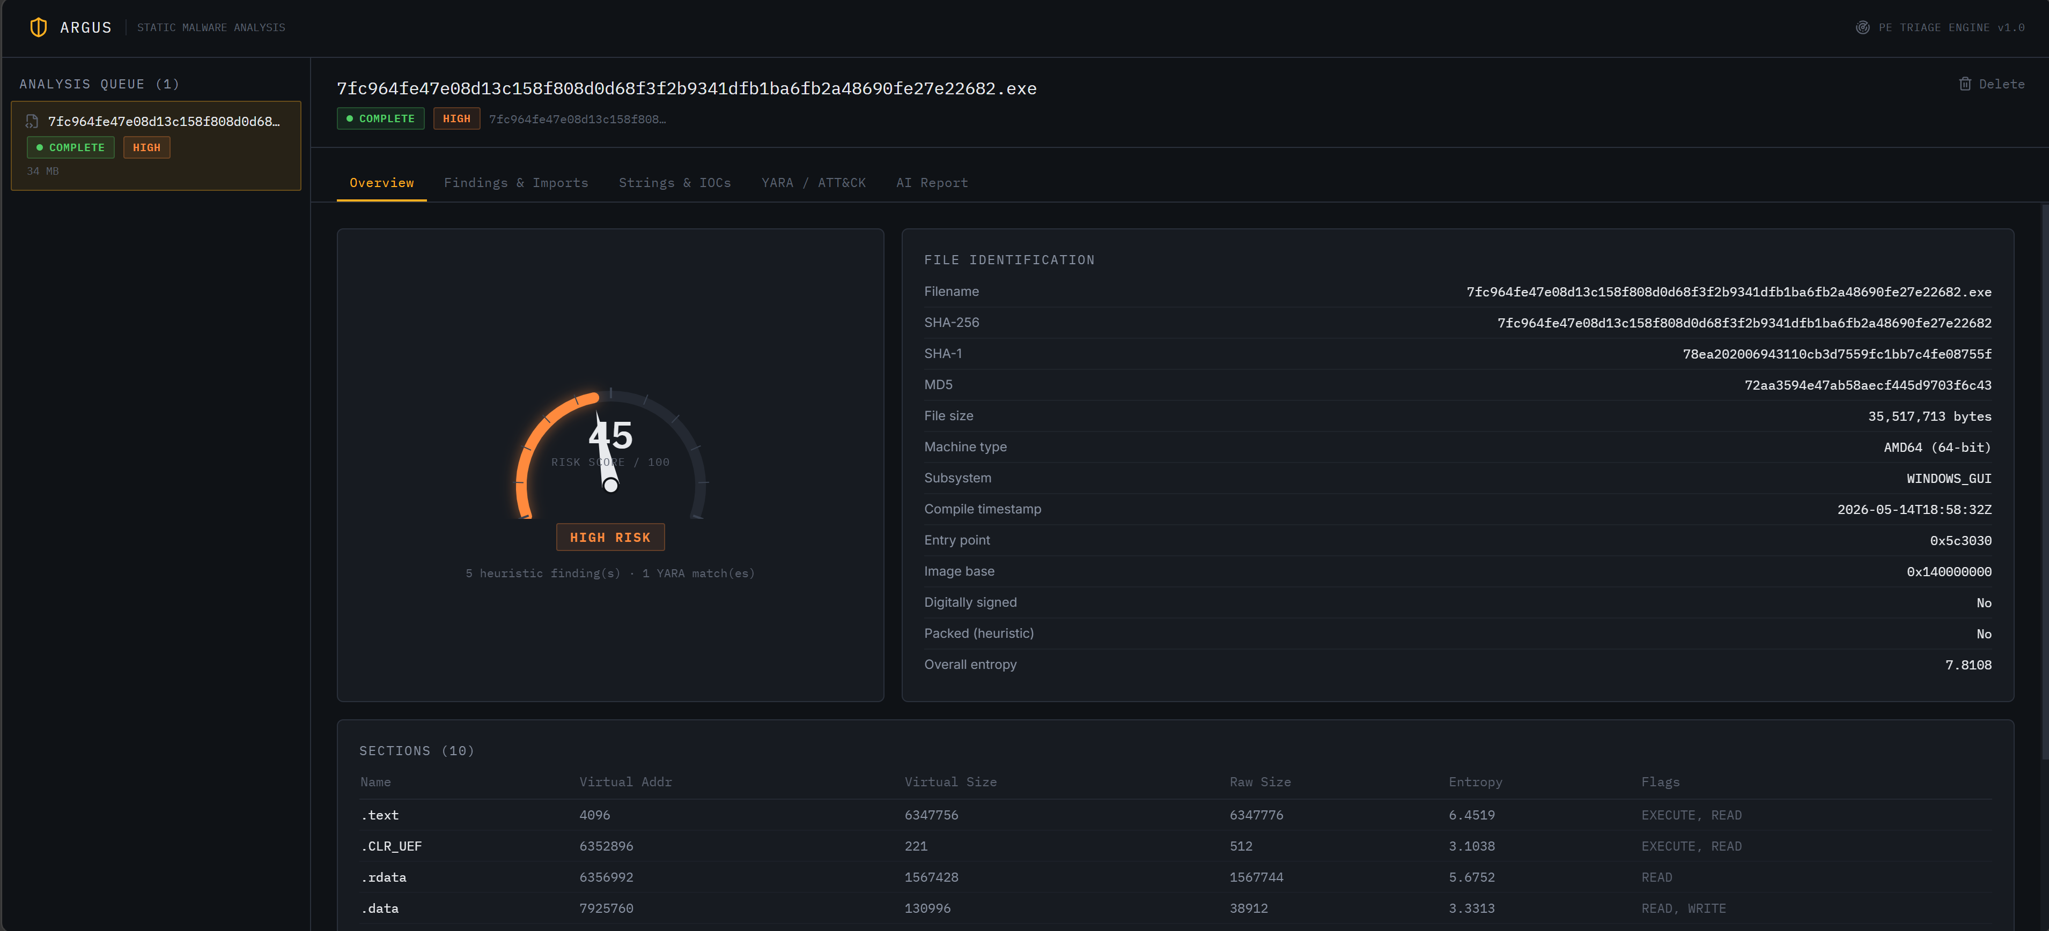Click the HIGH severity badge in header

(x=456, y=118)
